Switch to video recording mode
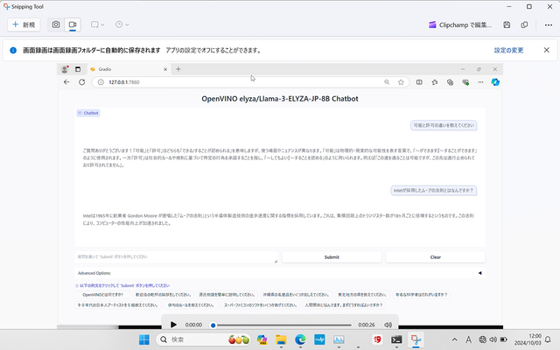Viewport: 560px width, 350px height. tap(73, 24)
